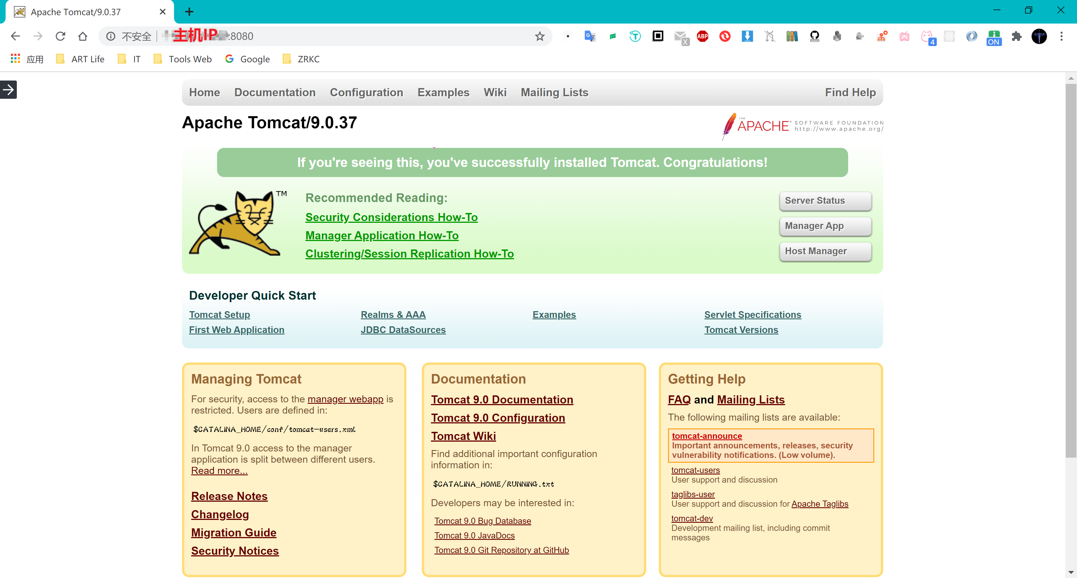The height and width of the screenshot is (578, 1077).
Task: Open Security Considerations How-To link
Action: click(391, 217)
